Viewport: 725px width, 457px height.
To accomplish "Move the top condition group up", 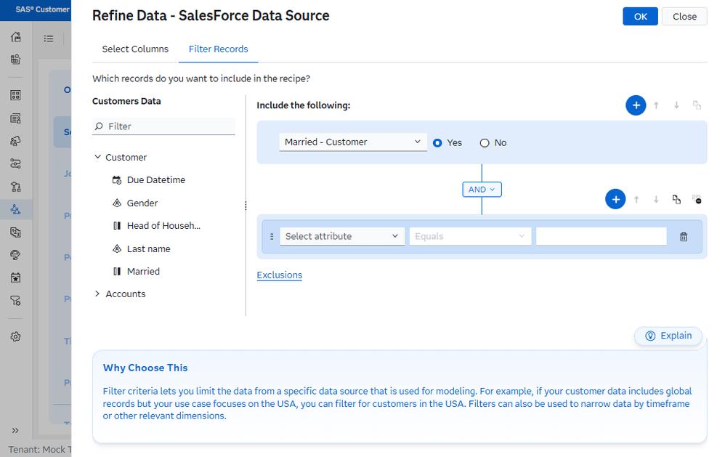I will click(656, 105).
